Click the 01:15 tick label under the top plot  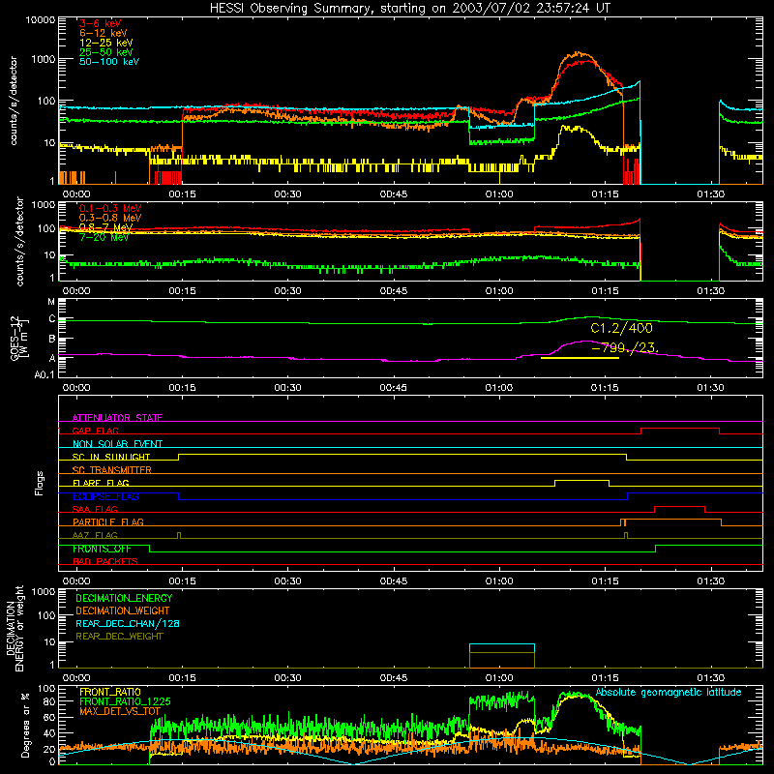point(605,194)
